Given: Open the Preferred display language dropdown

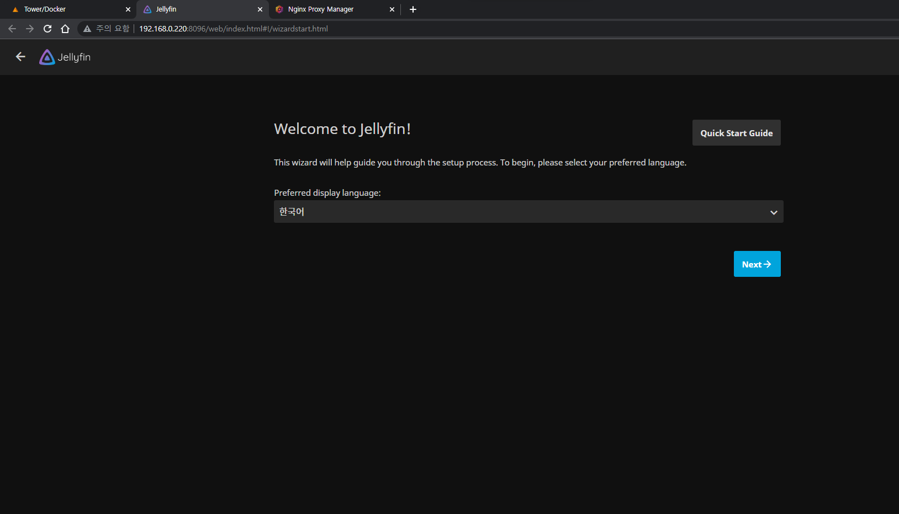Looking at the screenshot, I should pyautogui.click(x=528, y=212).
